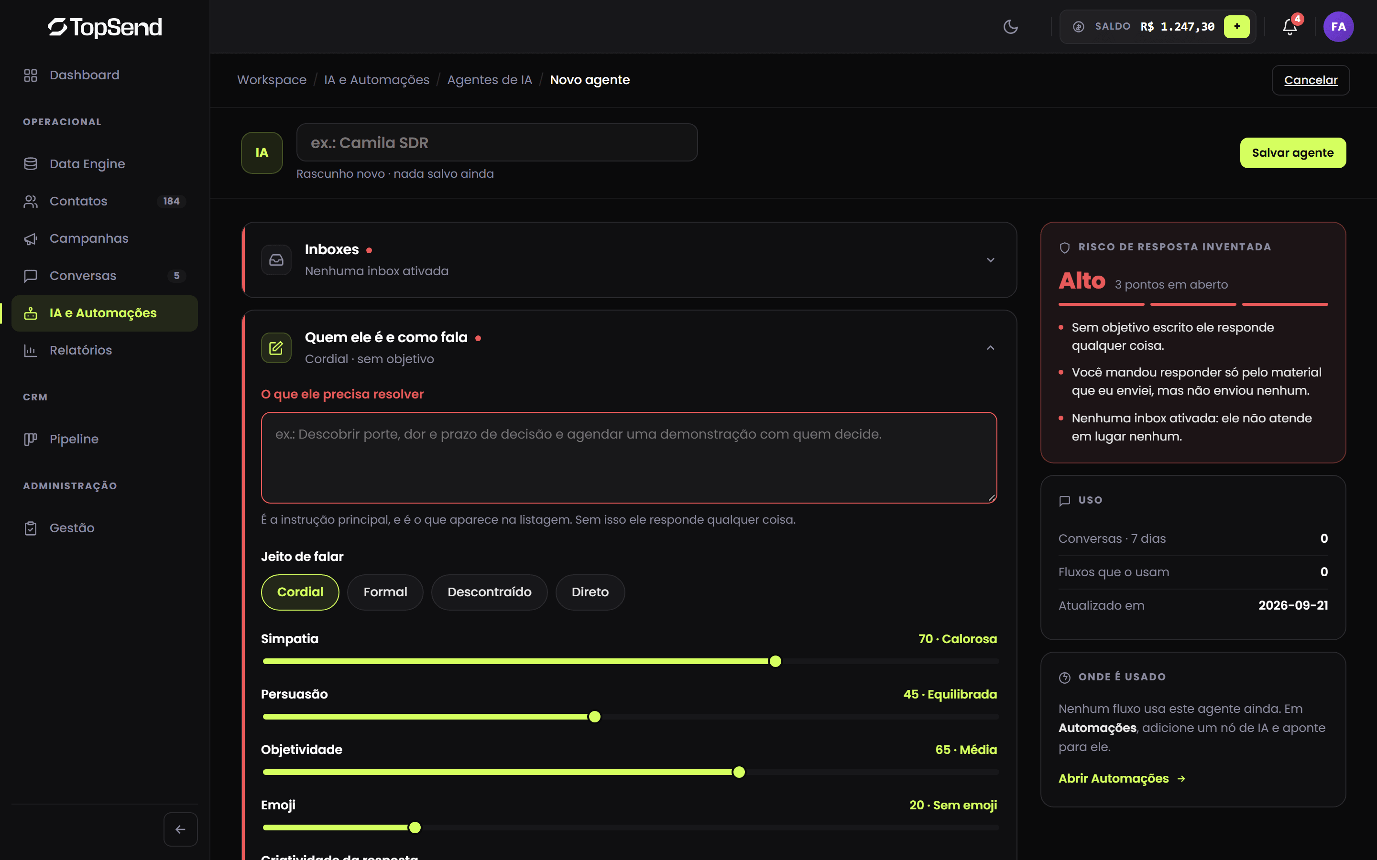Viewport: 1377px width, 860px height.
Task: Click the Cancelar button
Action: pos(1311,80)
